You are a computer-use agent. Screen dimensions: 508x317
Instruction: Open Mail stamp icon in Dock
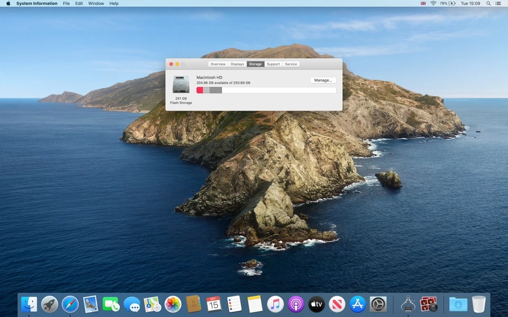90,304
